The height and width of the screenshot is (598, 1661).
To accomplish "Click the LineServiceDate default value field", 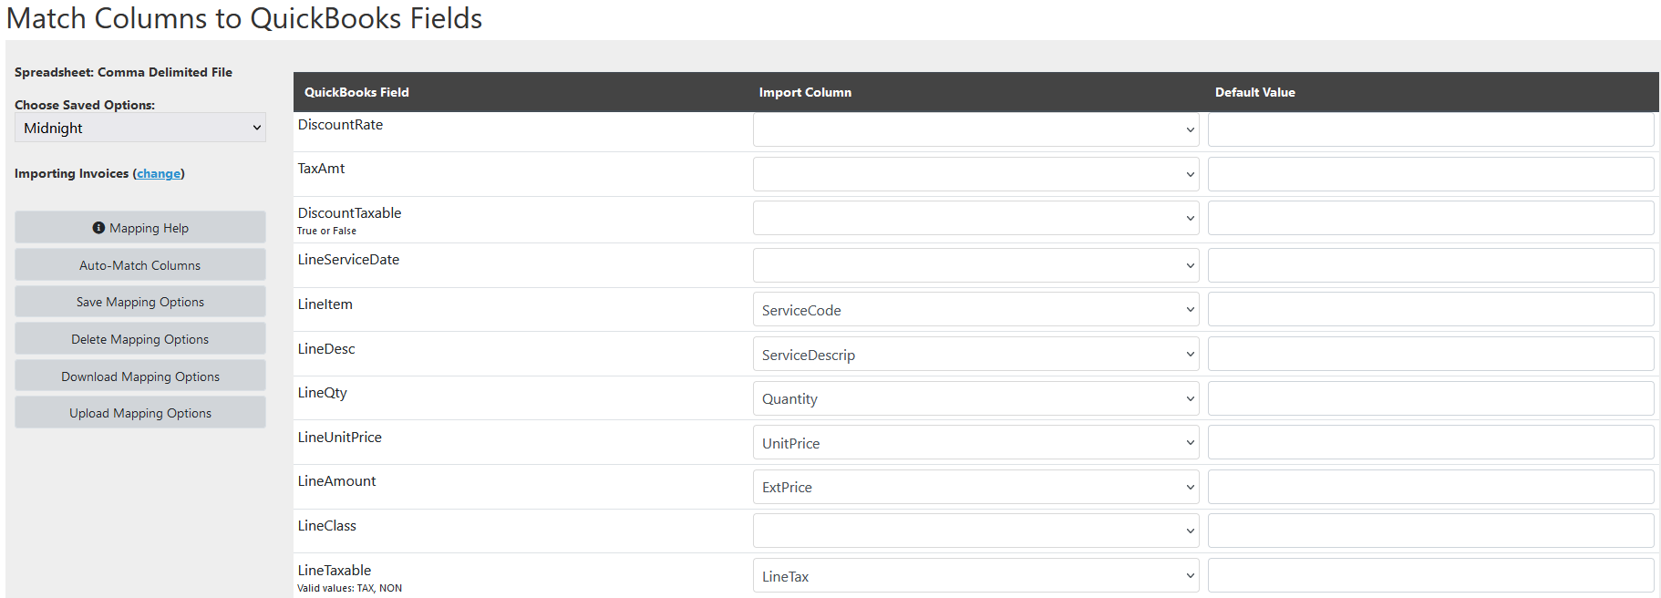I will tap(1431, 265).
